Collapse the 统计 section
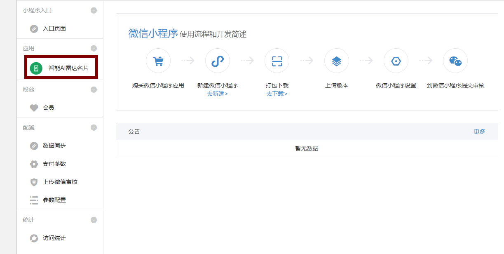Image resolution: width=504 pixels, height=254 pixels. click(x=94, y=220)
